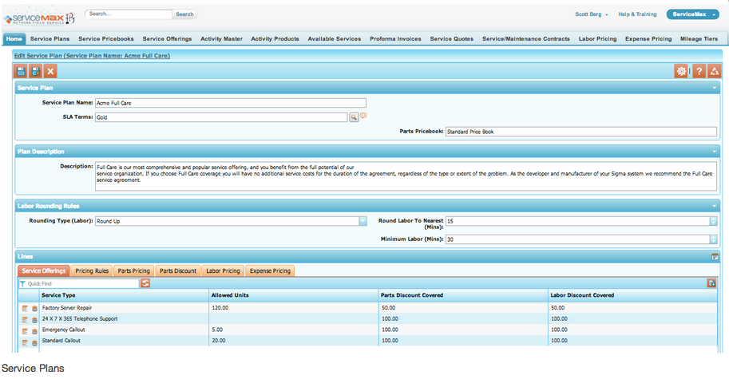Open the Home navigation tab
The height and width of the screenshot is (379, 729).
click(14, 39)
